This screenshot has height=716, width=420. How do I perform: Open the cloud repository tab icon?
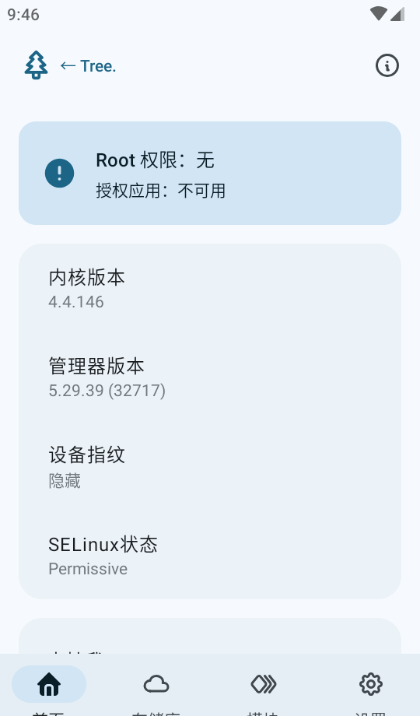pos(156,684)
